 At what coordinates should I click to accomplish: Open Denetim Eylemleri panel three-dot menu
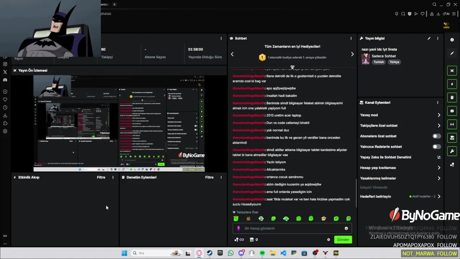(x=221, y=177)
